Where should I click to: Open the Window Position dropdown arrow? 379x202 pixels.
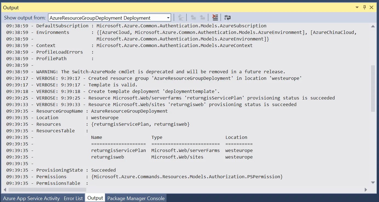tap(357, 8)
